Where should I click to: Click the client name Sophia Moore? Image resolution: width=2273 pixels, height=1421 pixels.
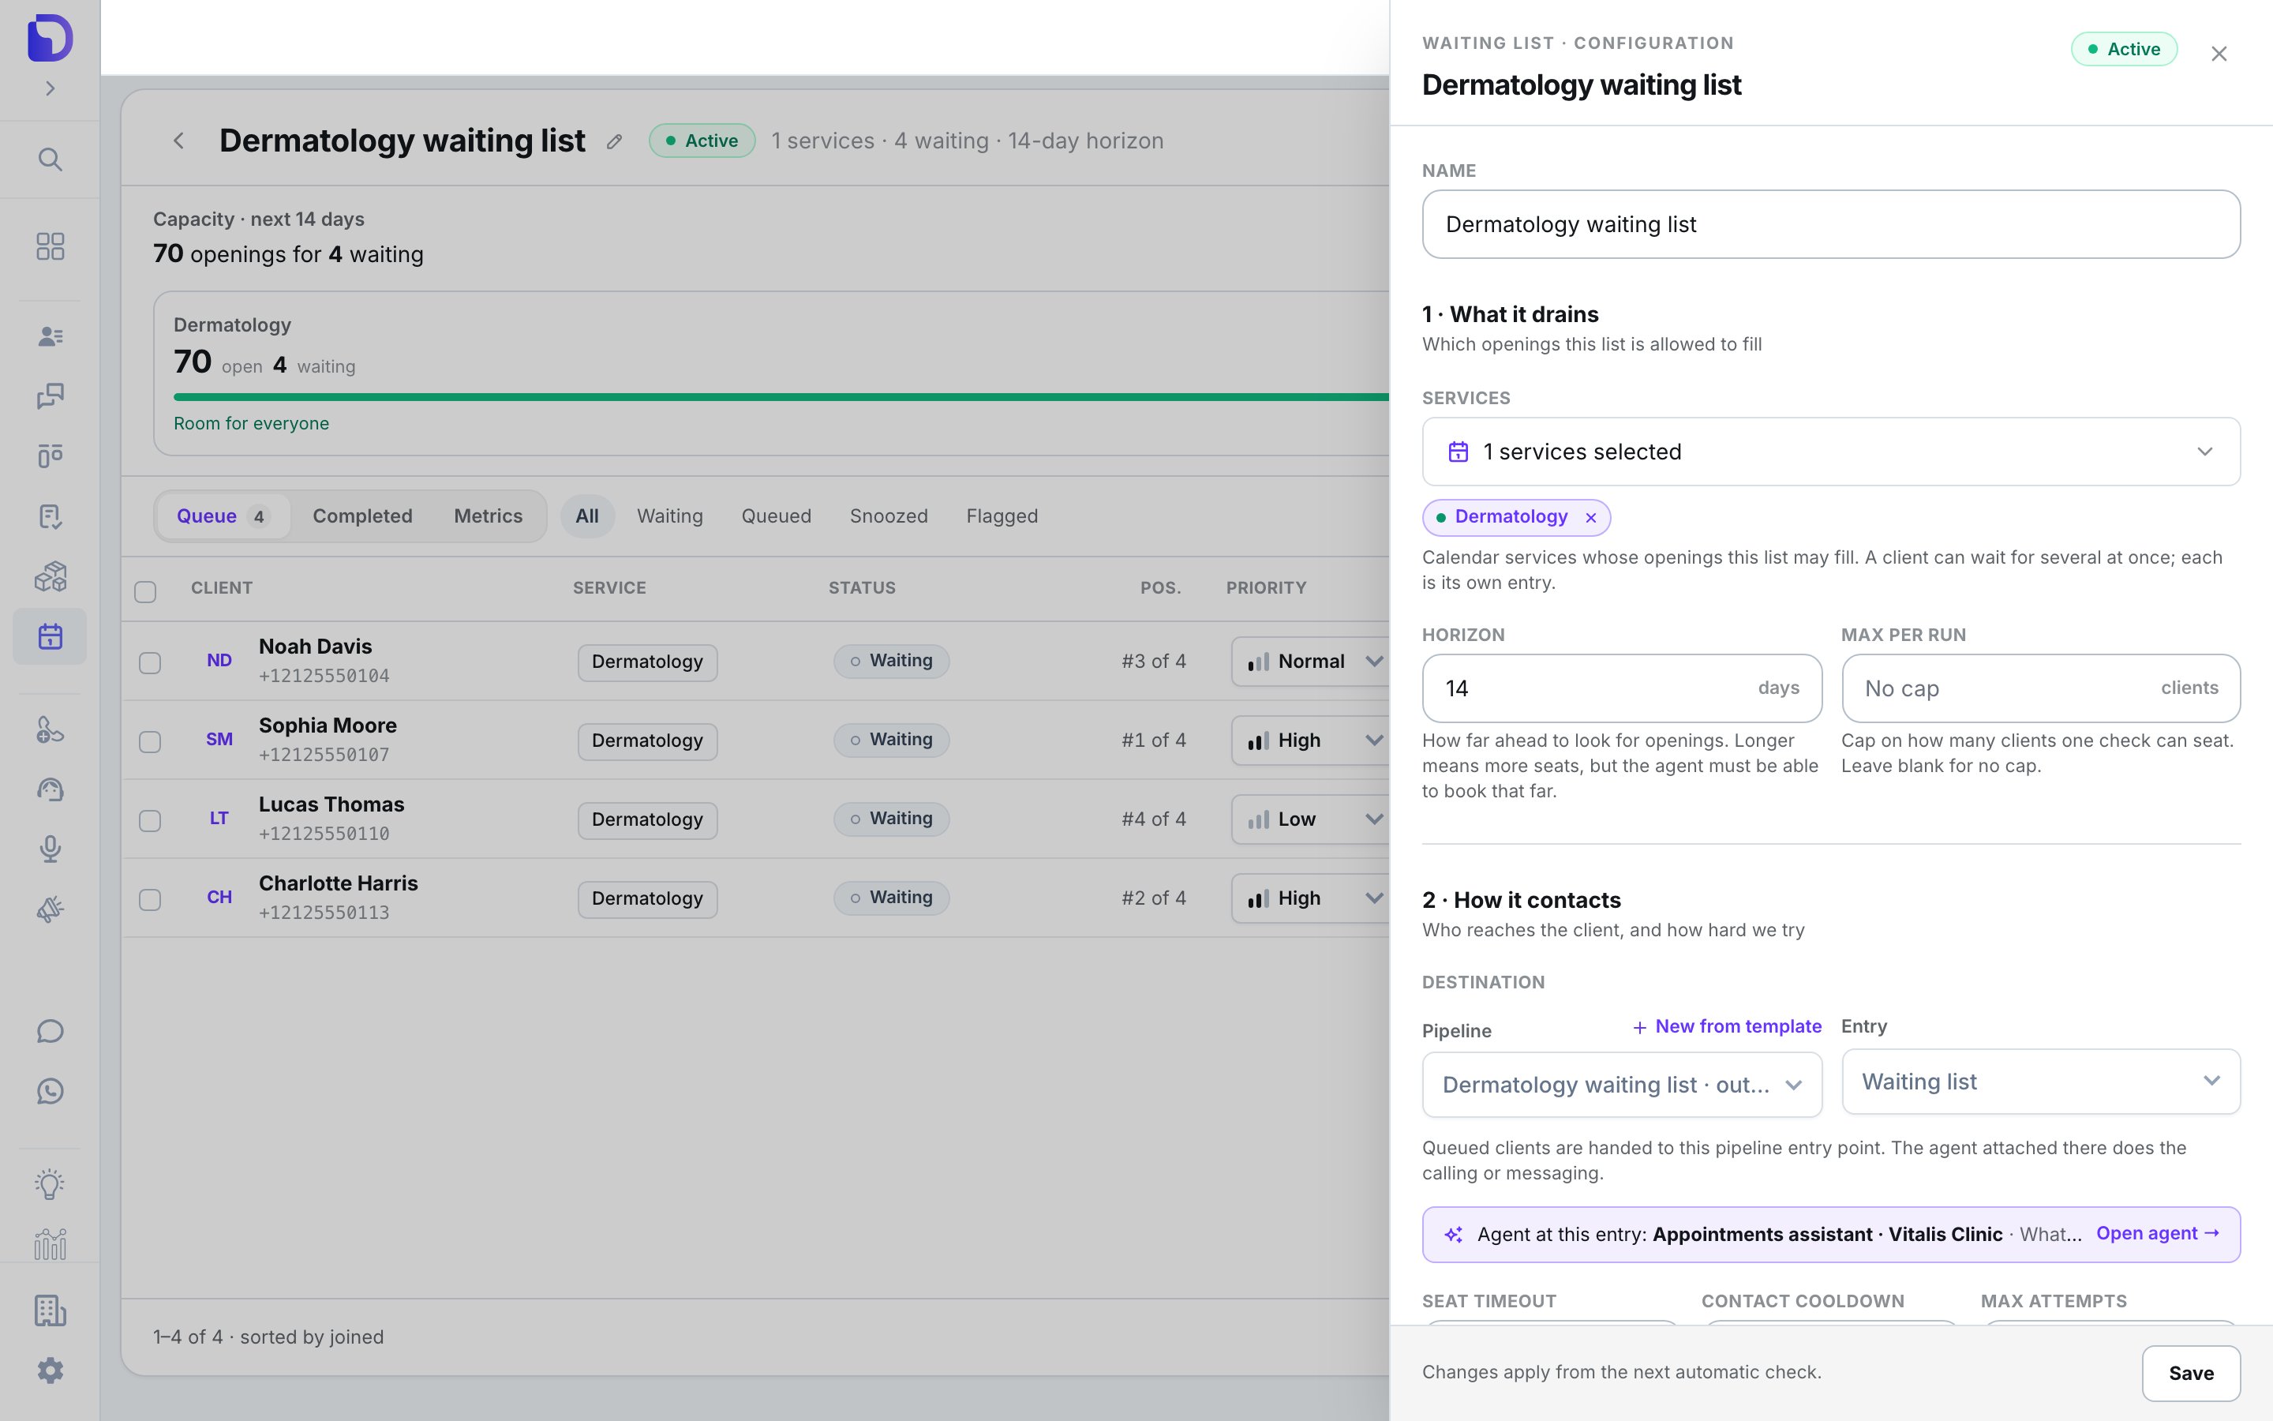click(x=328, y=725)
